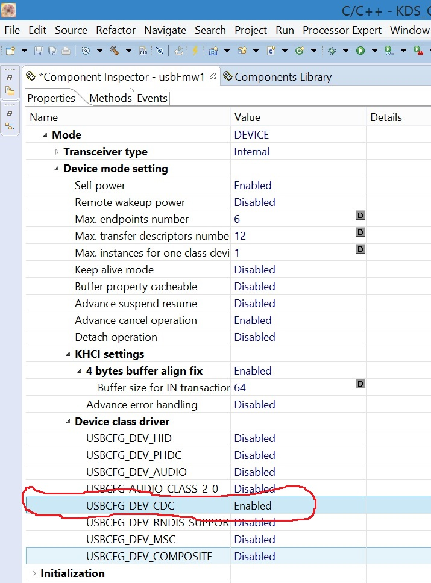Expand the Initialization node
Screen dimensions: 431x583
(x=34, y=573)
